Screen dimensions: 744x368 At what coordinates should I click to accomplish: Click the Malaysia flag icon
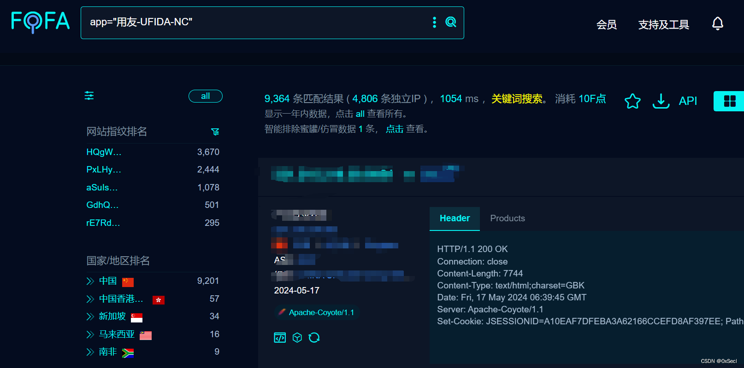[146, 335]
